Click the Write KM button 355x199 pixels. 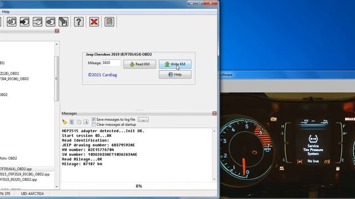(175, 64)
